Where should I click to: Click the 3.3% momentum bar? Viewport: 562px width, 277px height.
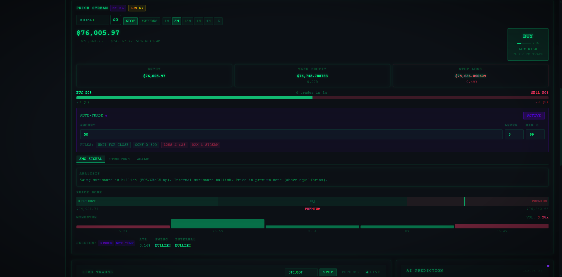[312, 227]
